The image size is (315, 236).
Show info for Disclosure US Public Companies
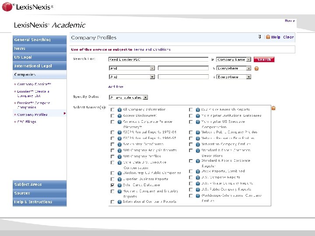point(119,173)
